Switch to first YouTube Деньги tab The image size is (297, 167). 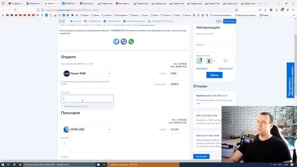point(15,3)
